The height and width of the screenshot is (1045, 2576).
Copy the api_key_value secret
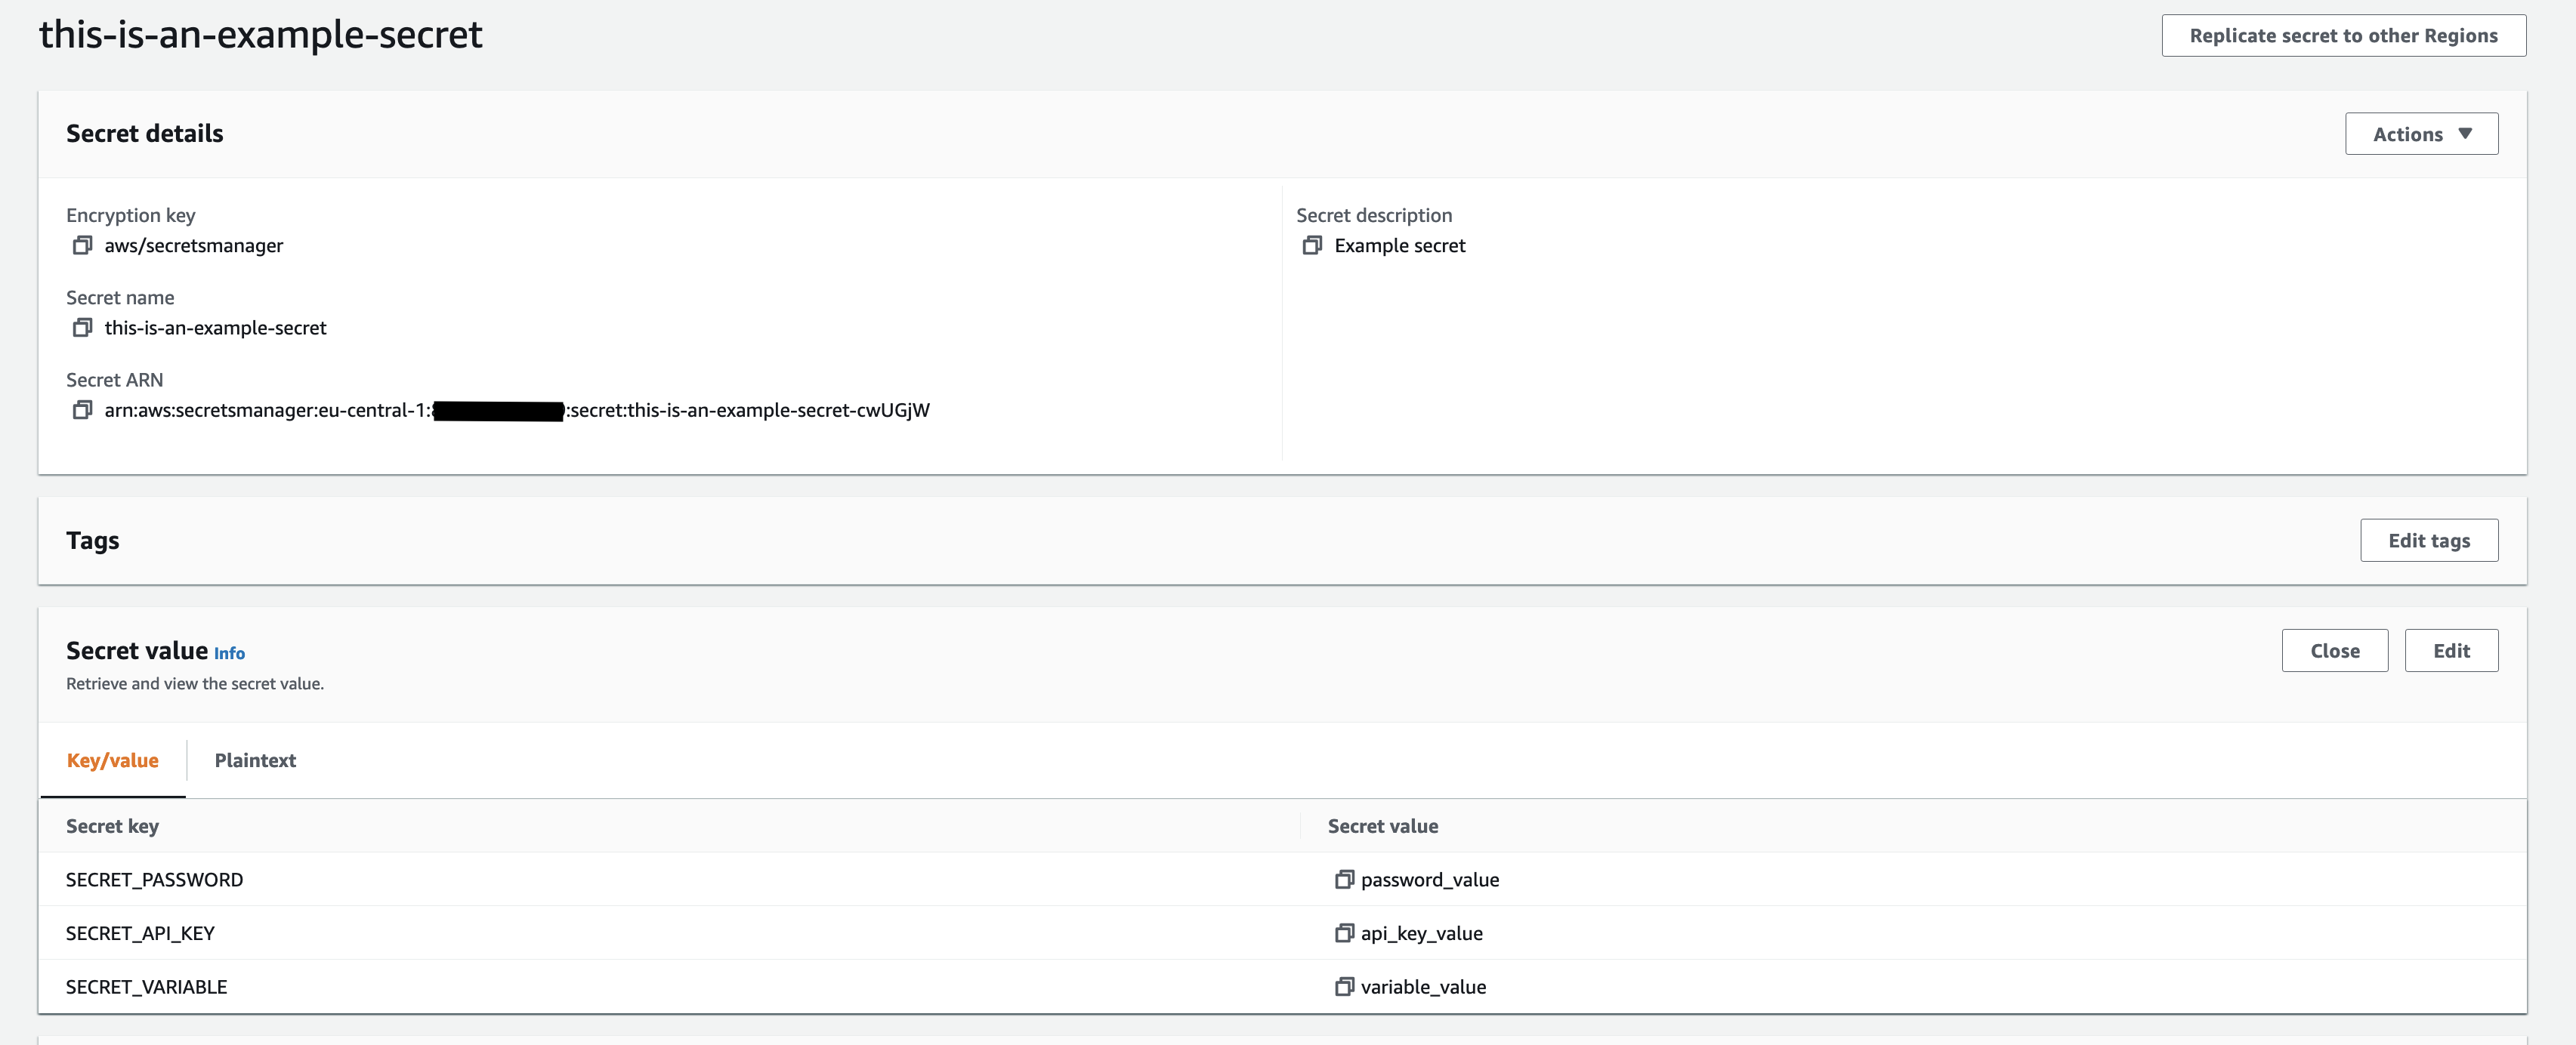(1344, 933)
